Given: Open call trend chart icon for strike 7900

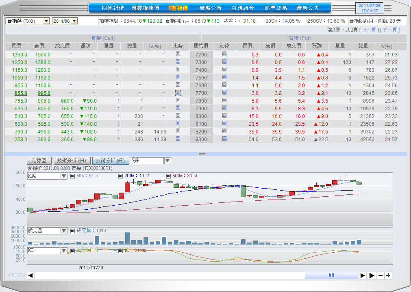Looking at the screenshot, I should click(178, 108).
